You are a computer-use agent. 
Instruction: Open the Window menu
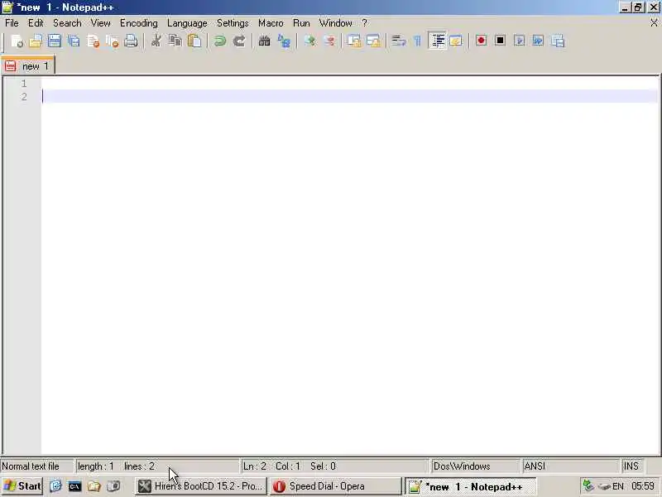[x=336, y=23]
